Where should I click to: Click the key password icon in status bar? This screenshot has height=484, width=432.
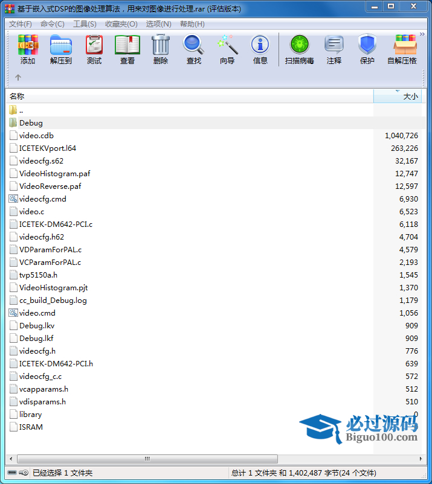[24, 473]
